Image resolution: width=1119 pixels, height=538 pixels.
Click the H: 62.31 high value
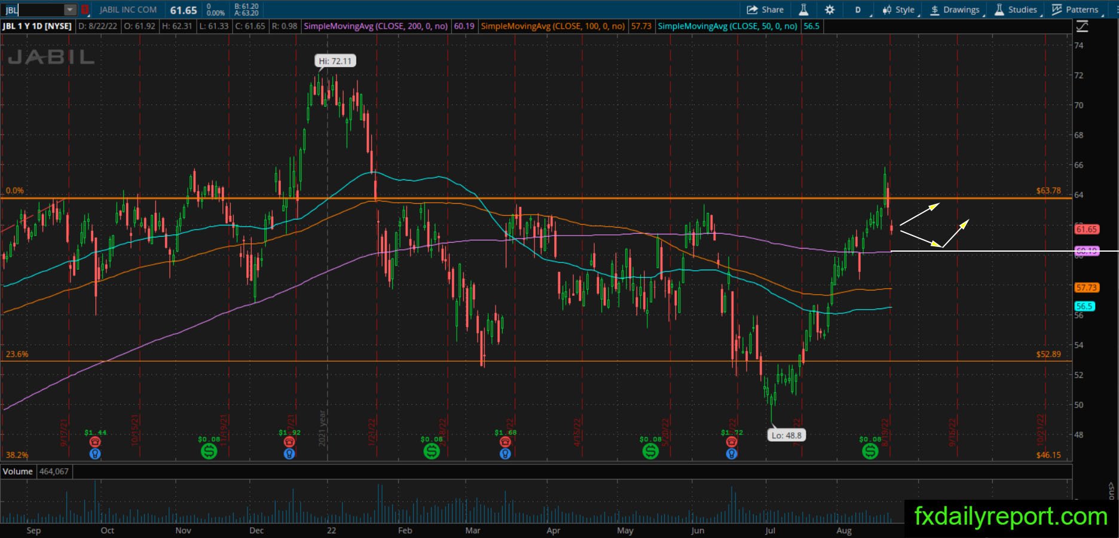[177, 26]
